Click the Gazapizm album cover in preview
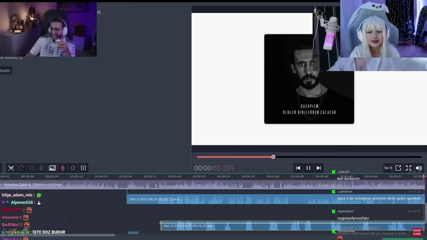 309,79
